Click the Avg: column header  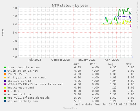click(111, 64)
